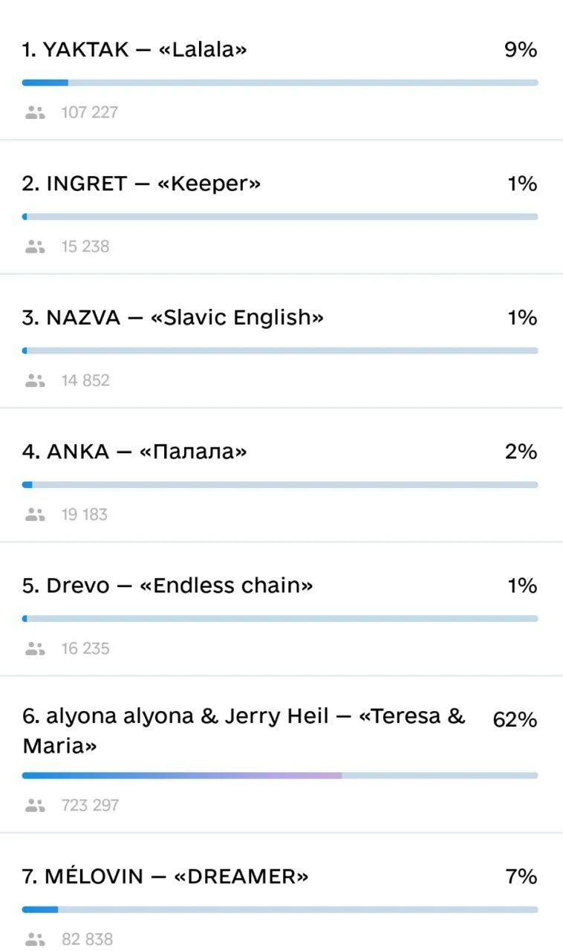Click the voter count icon beside INGRET entry
This screenshot has width=563, height=951.
35,246
